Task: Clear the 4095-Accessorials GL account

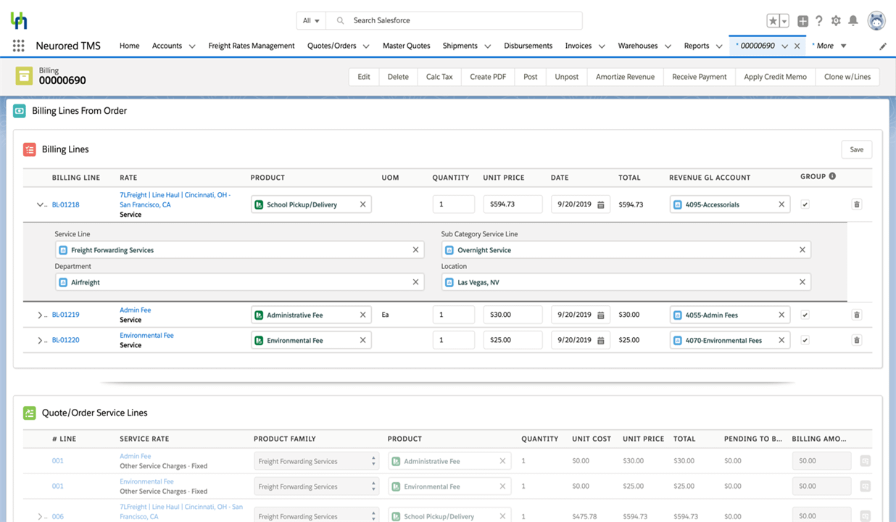Action: point(781,204)
